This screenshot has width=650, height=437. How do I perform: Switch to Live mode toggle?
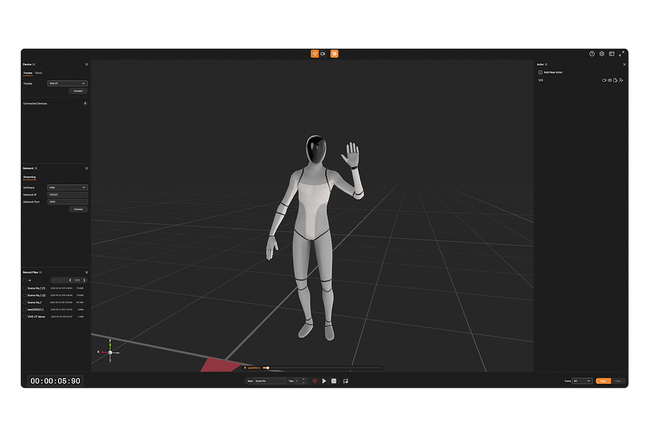(618, 381)
